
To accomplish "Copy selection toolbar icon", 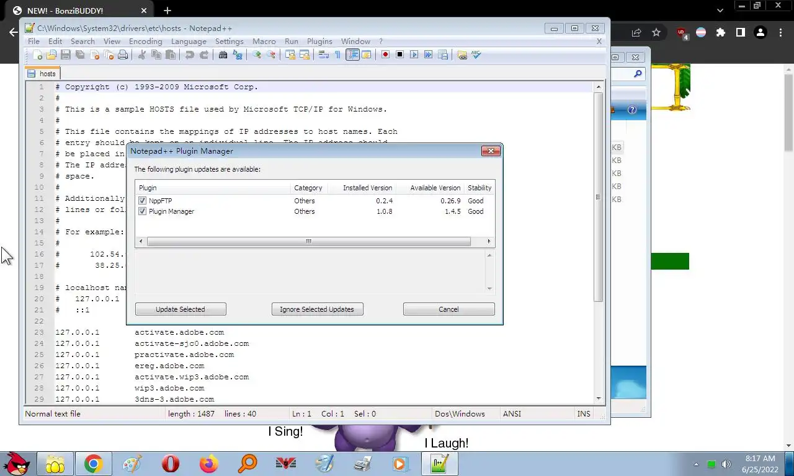I will click(x=156, y=55).
